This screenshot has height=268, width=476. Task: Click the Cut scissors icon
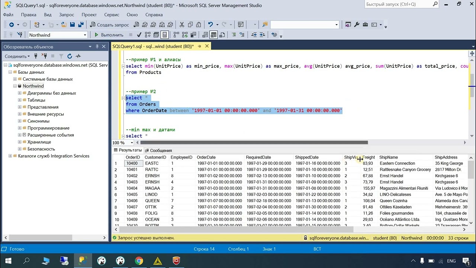pos(181,25)
